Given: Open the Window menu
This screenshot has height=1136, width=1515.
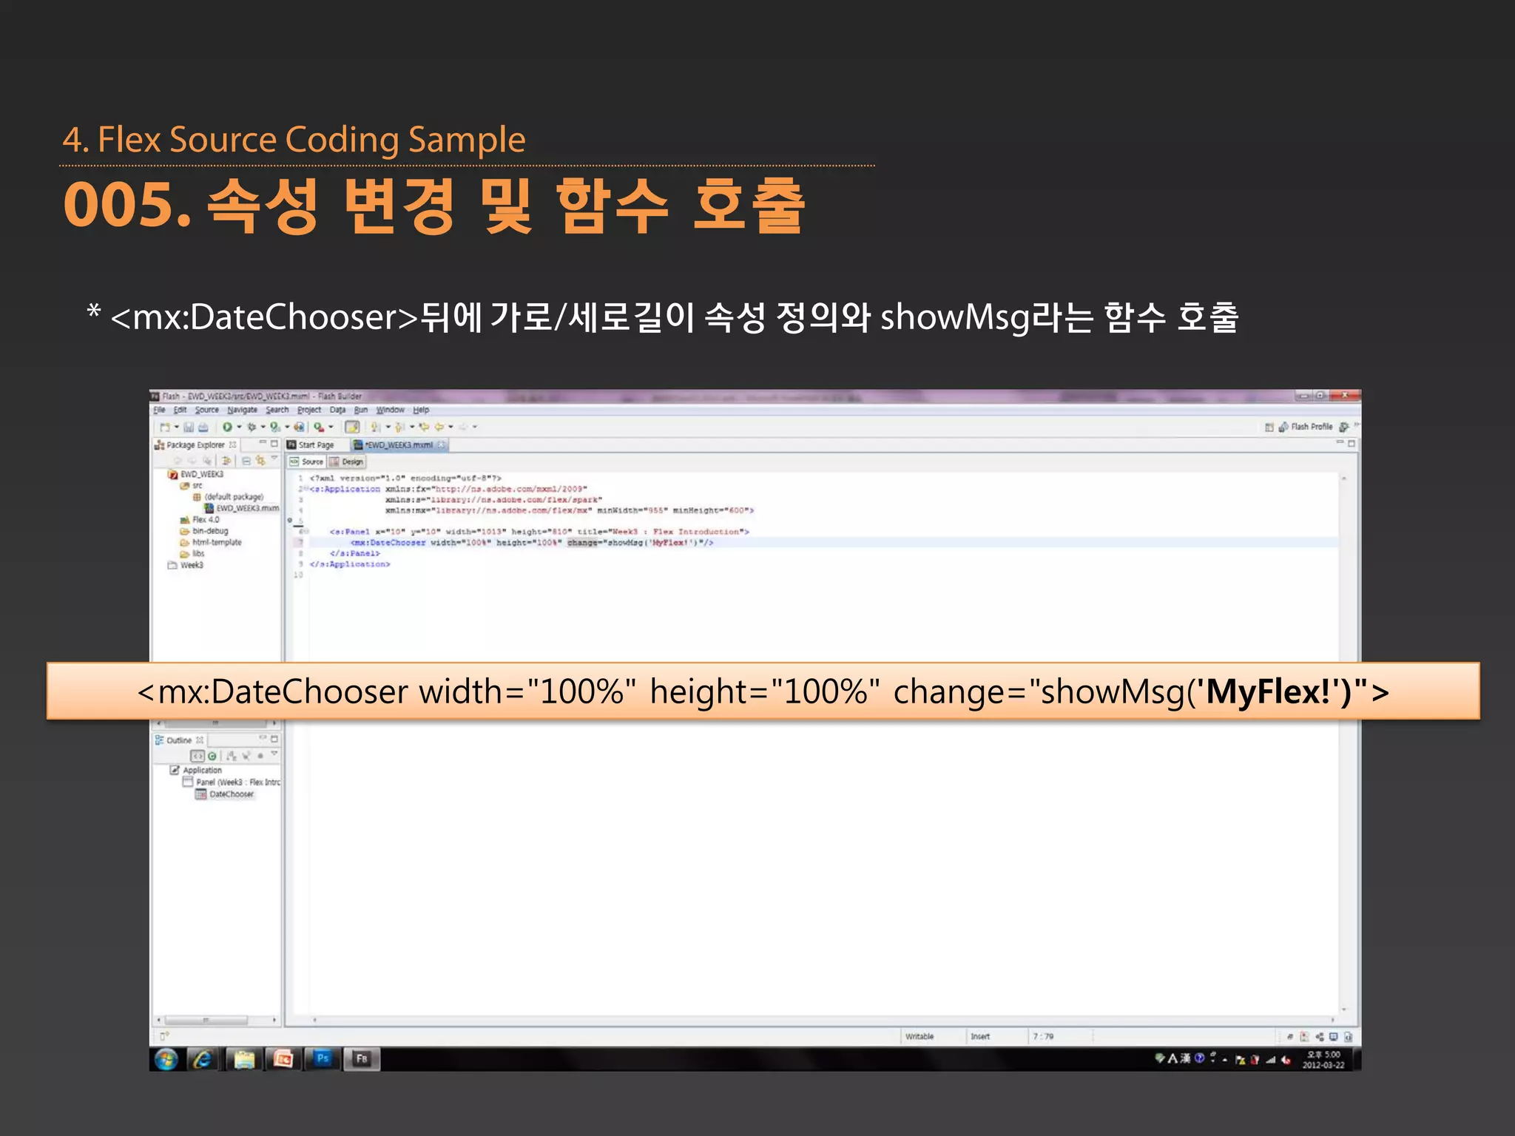Looking at the screenshot, I should point(390,410).
